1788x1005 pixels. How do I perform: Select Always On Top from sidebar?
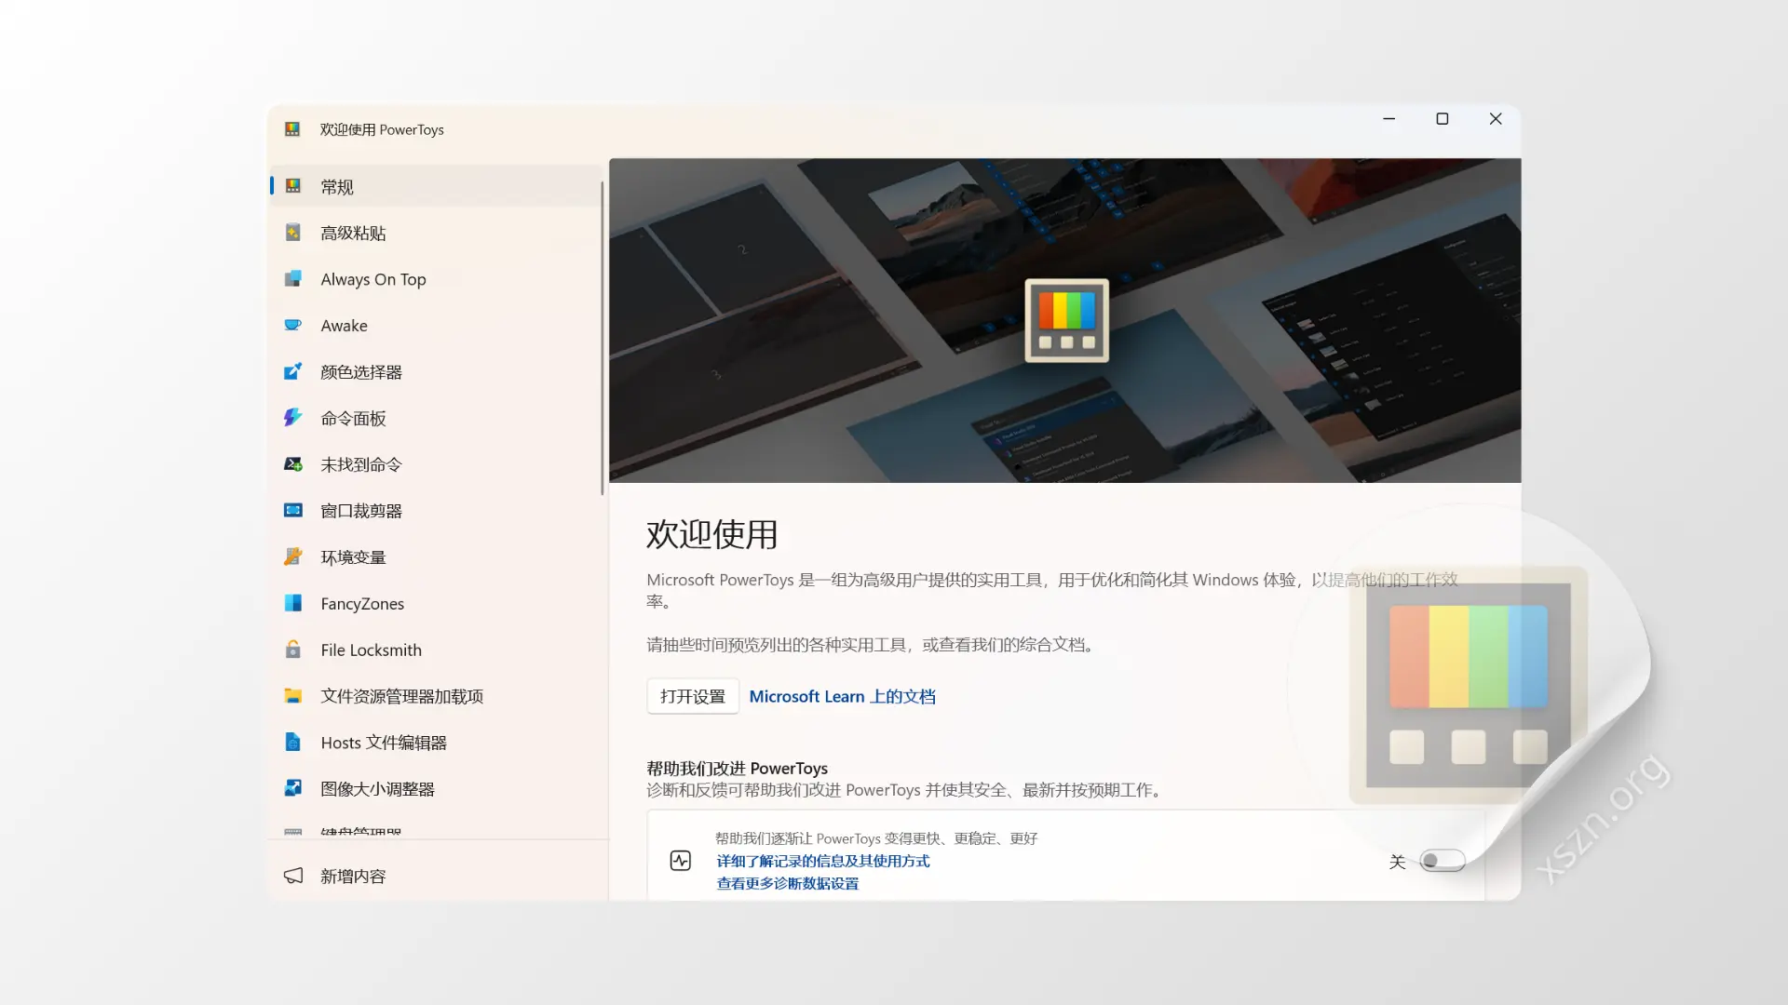point(372,278)
